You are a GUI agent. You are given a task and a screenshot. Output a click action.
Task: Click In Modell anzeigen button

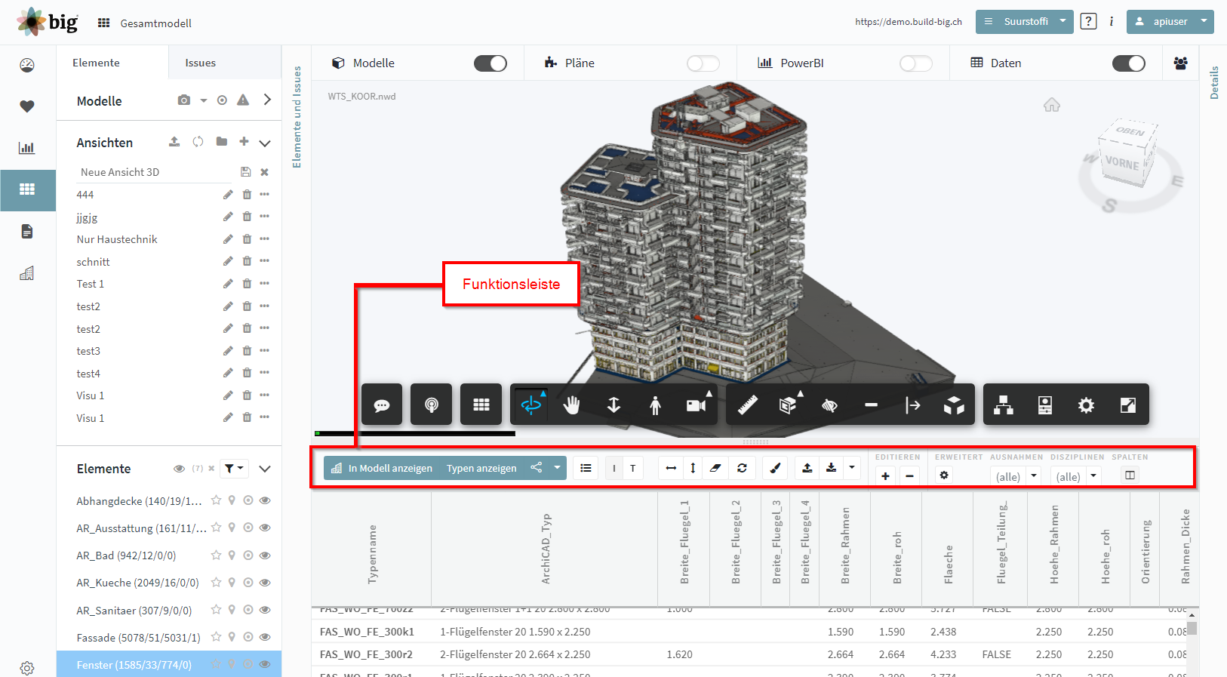tap(383, 468)
